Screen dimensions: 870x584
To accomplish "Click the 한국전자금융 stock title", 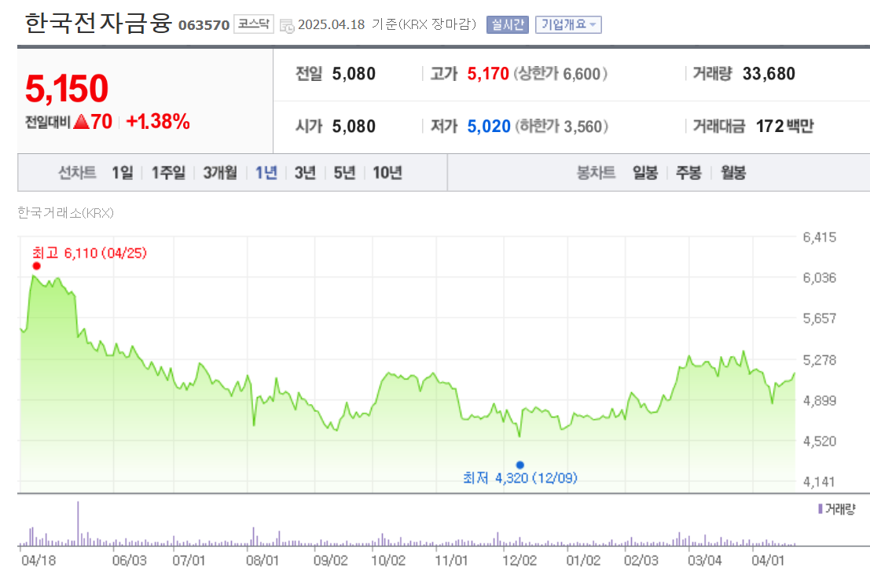I will 98,24.
